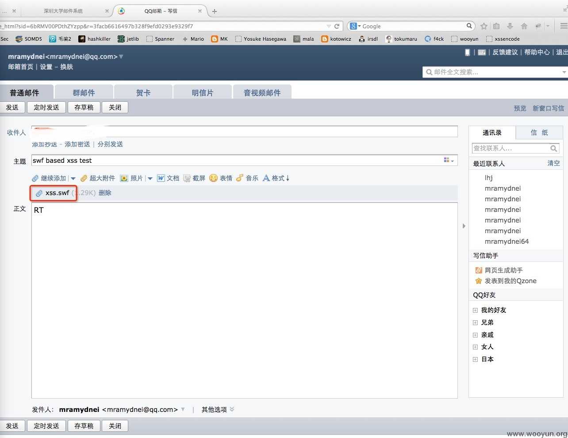The height and width of the screenshot is (438, 568).
Task: Open the hashkiller bookmark
Action: click(x=94, y=39)
